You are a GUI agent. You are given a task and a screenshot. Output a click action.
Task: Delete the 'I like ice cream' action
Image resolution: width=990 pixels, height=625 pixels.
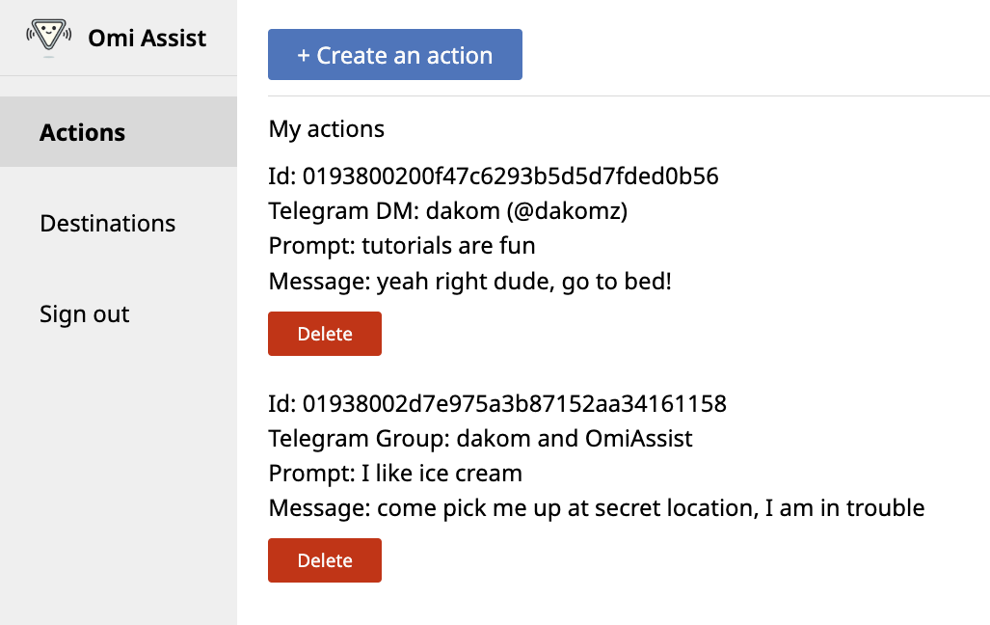325,560
